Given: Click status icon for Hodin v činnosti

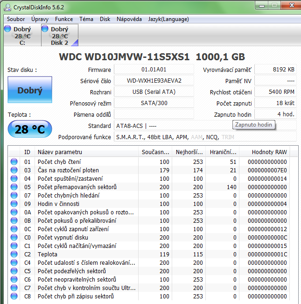Looking at the screenshot, I should [14, 204].
